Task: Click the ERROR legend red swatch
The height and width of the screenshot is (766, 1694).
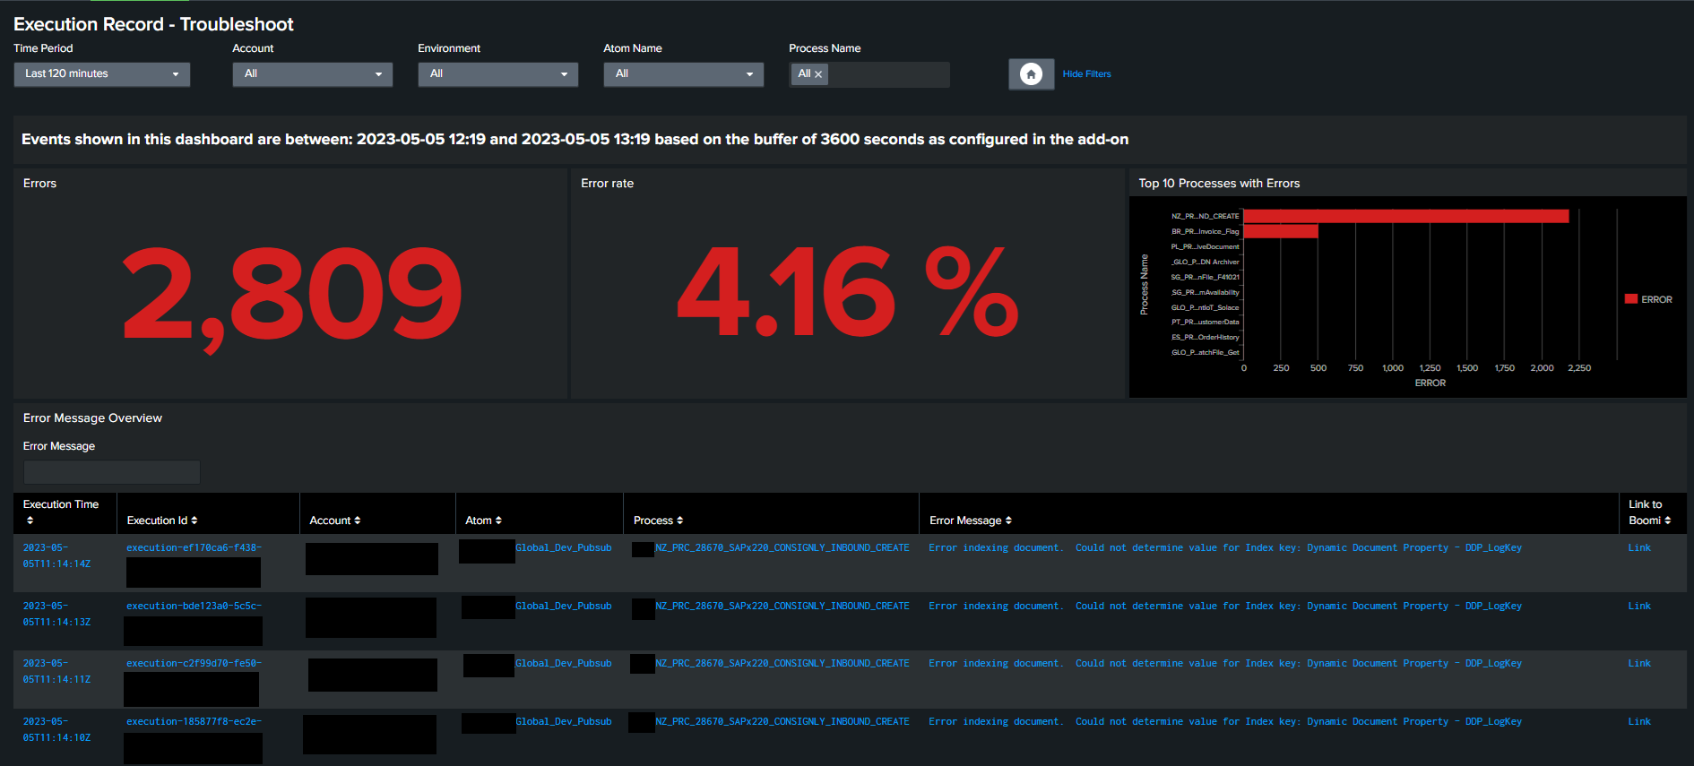Action: (1631, 299)
